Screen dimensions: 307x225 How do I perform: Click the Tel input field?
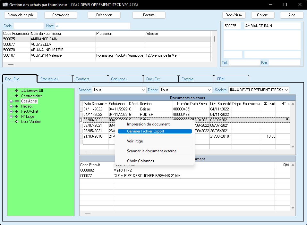[244, 63]
